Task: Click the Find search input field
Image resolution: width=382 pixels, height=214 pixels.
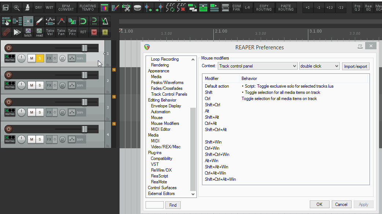Action: pyautogui.click(x=154, y=205)
